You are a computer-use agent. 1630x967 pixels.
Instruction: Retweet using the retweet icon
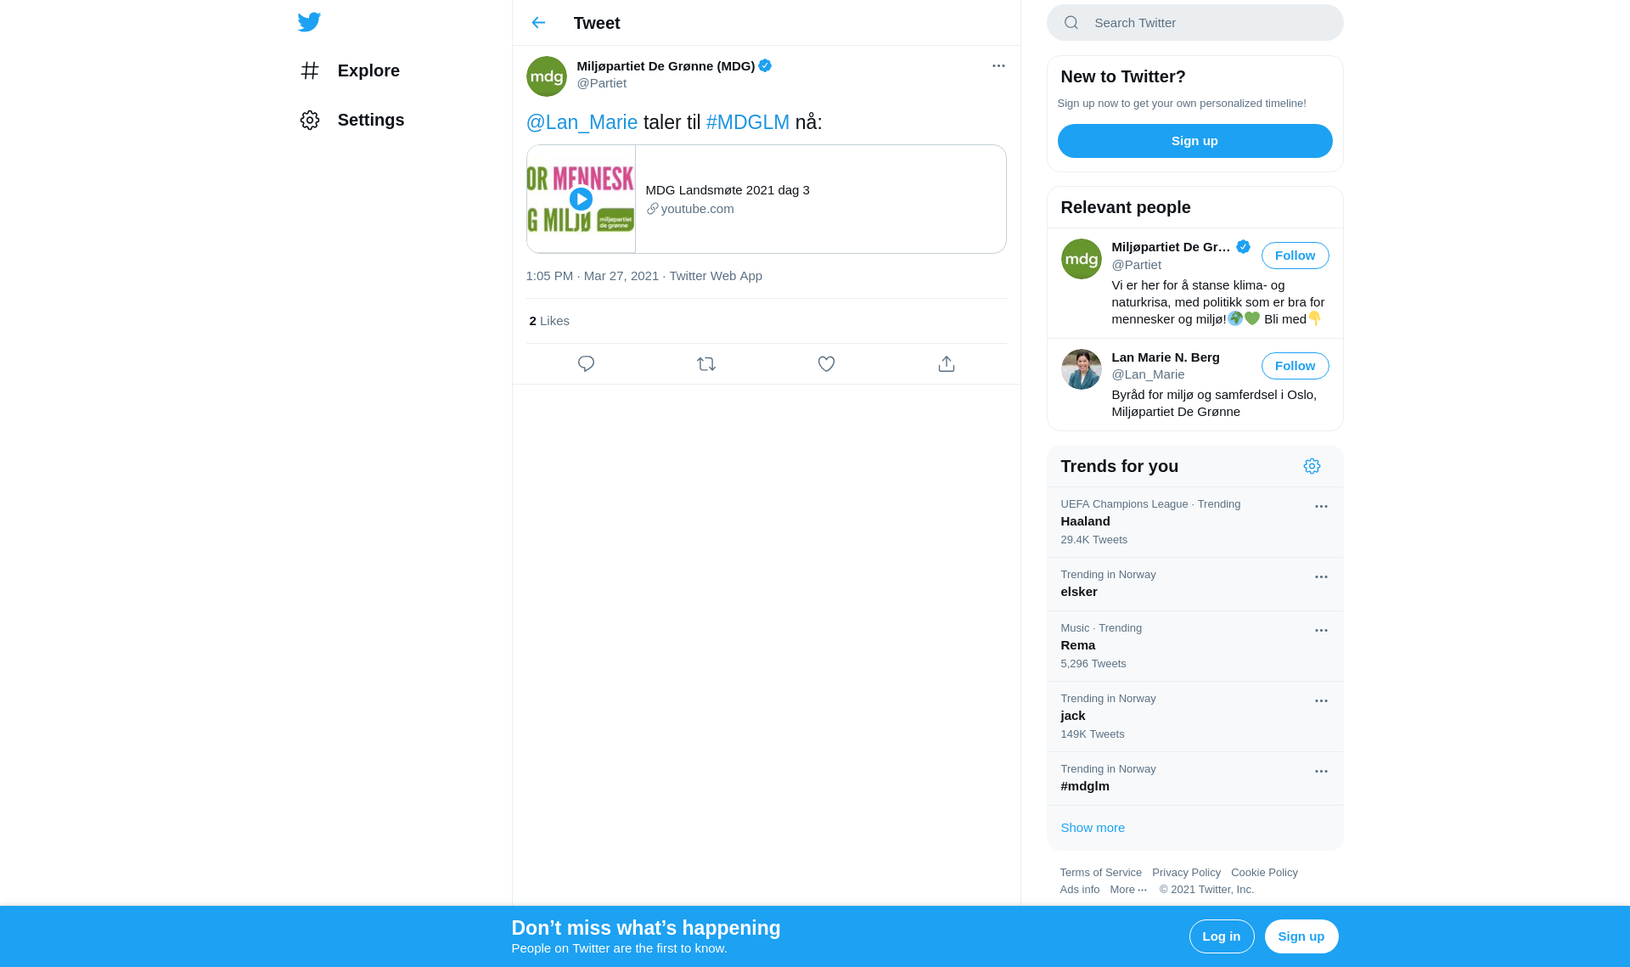706,364
